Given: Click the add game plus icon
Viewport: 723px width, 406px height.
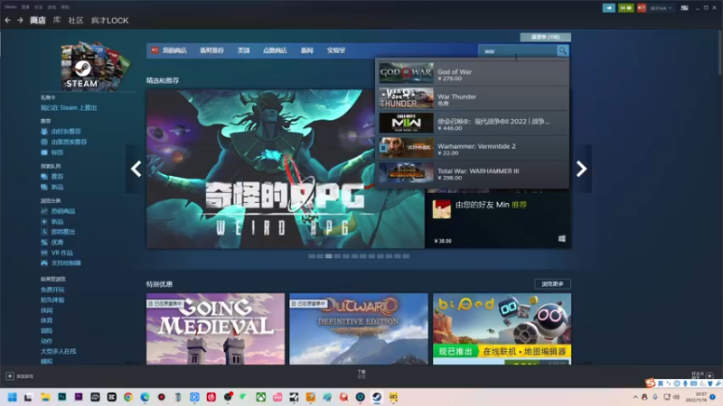Looking at the screenshot, I should (10, 376).
